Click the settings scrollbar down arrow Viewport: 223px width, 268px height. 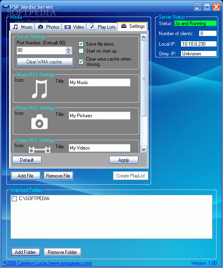(144, 150)
